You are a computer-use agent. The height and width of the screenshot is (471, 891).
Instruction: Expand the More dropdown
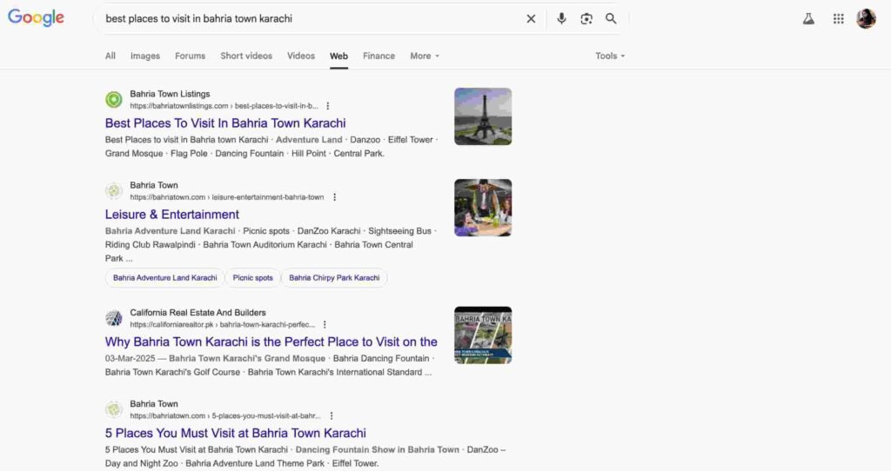[x=425, y=56]
